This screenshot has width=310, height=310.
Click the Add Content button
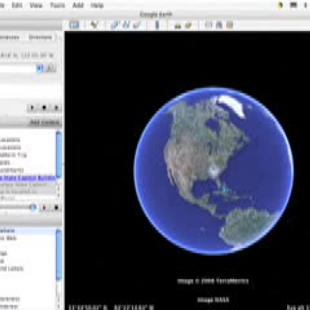coord(45,122)
